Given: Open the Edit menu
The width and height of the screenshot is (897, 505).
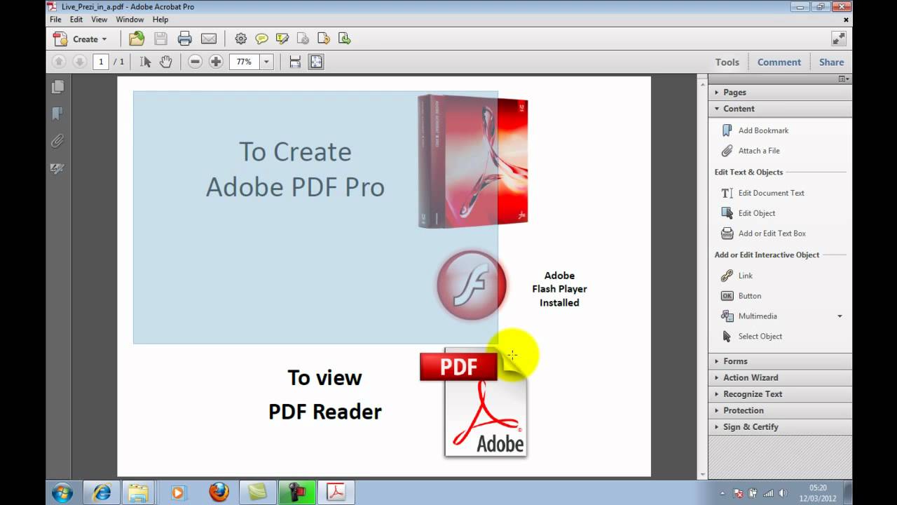Looking at the screenshot, I should point(76,20).
